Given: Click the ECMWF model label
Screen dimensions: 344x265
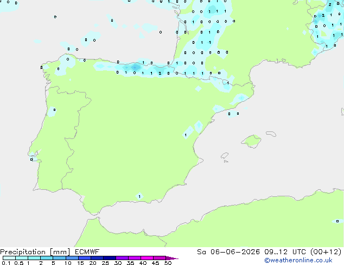Looking at the screenshot, I should pyautogui.click(x=87, y=252).
